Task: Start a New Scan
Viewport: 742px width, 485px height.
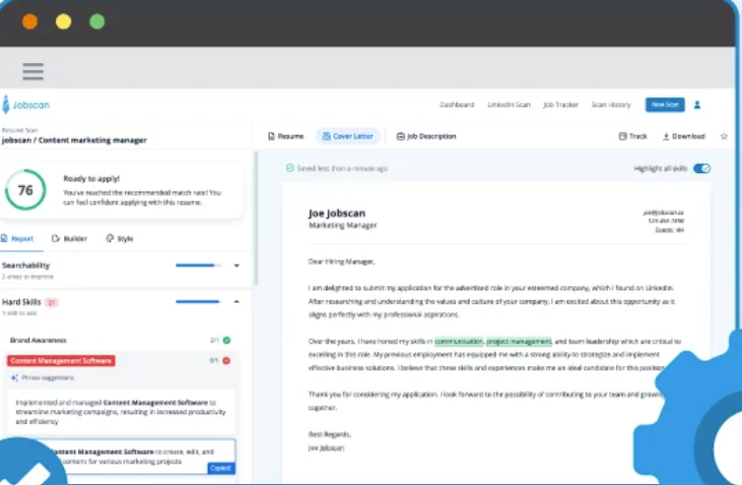Action: [x=665, y=105]
